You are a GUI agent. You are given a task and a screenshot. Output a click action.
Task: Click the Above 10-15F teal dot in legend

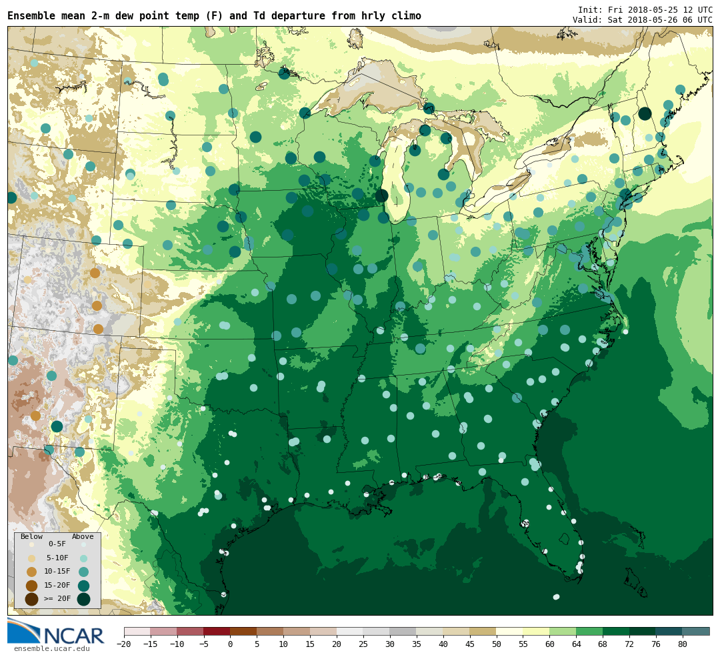(x=83, y=572)
